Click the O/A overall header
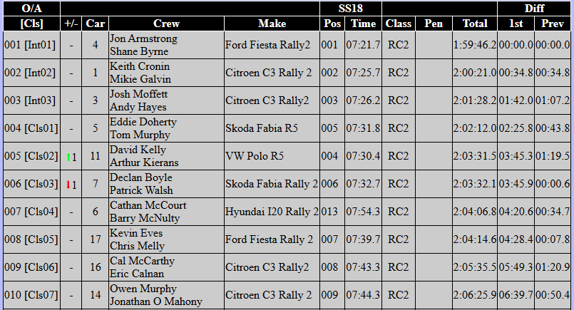Image resolution: width=574 pixels, height=310 pixels. pos(31,9)
